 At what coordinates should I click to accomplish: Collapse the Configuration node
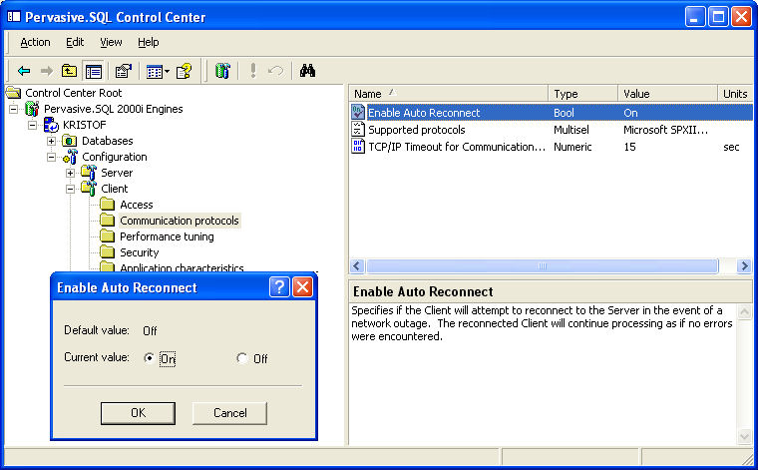tap(51, 157)
